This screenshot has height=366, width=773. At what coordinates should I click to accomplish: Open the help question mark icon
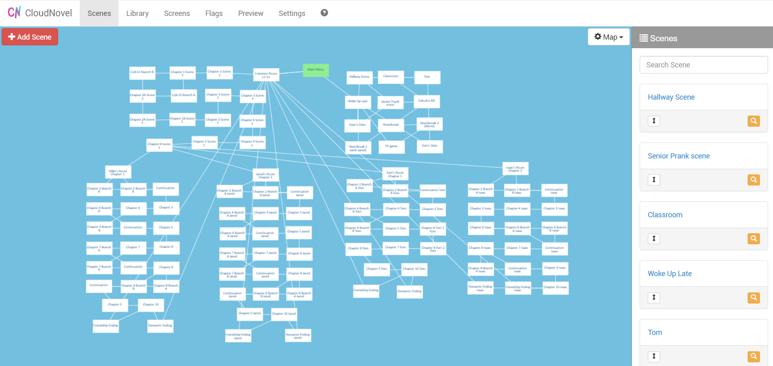point(324,13)
